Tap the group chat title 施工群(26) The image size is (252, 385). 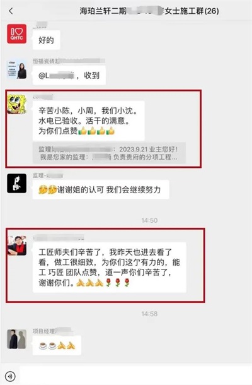(149, 11)
